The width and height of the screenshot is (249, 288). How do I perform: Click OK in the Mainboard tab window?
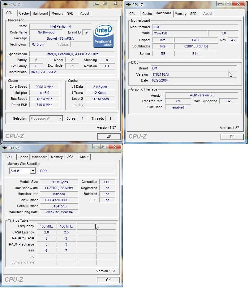pyautogui.click(x=232, y=137)
